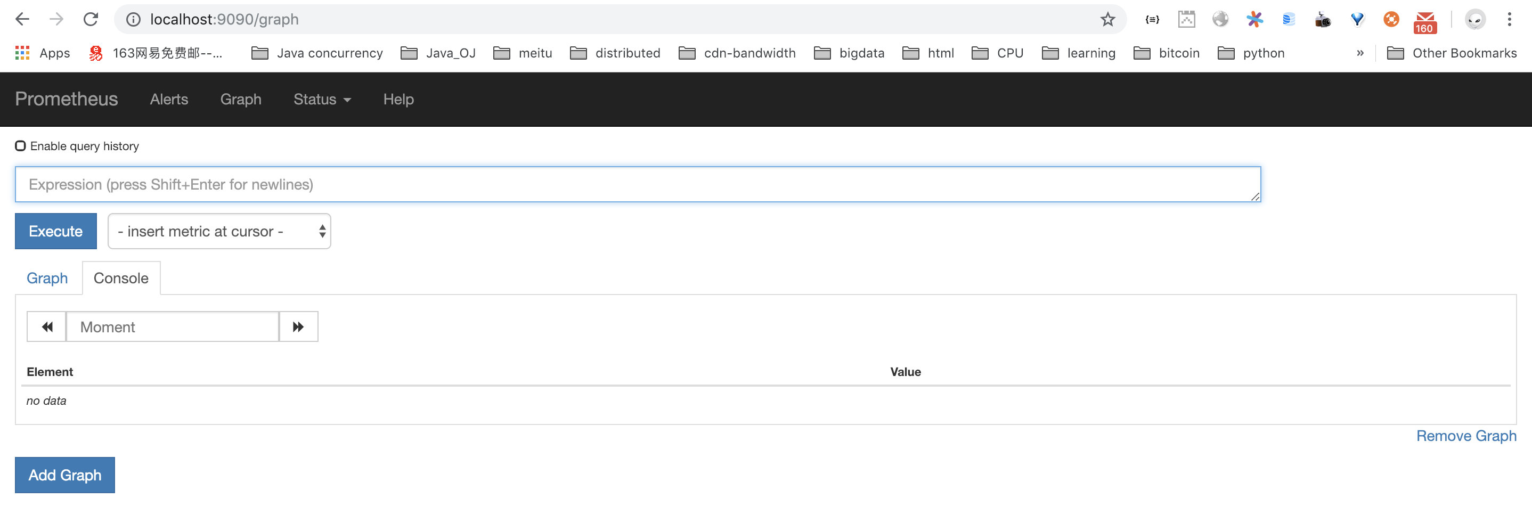Open the meitu bookmark folder
This screenshot has width=1532, height=523.
523,53
